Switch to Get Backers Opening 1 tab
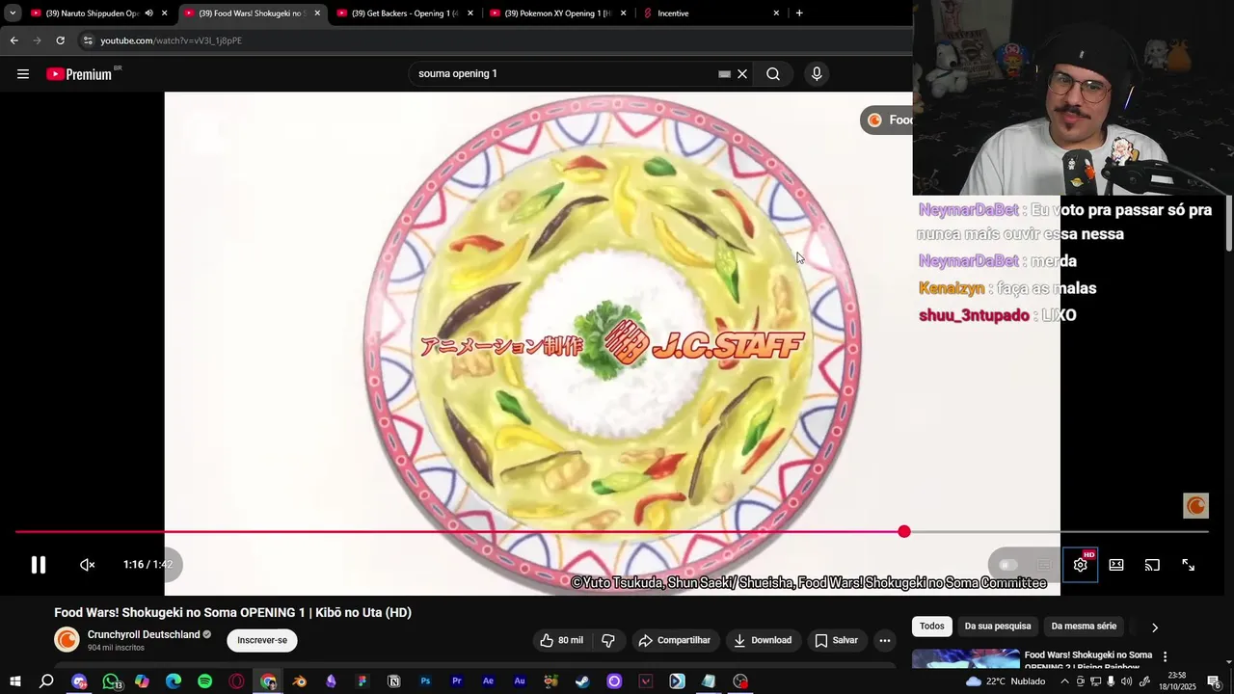The width and height of the screenshot is (1234, 694). point(403,13)
